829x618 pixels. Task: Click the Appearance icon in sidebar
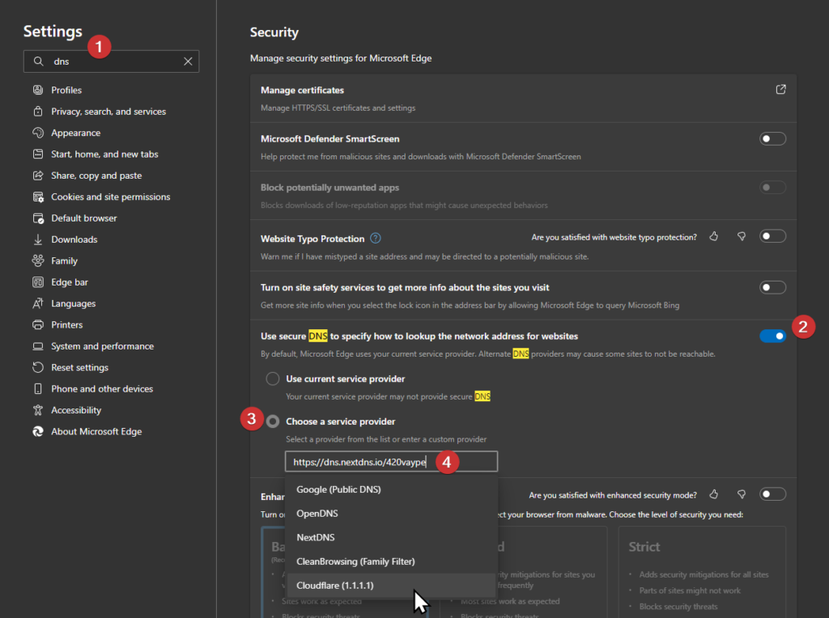click(38, 133)
